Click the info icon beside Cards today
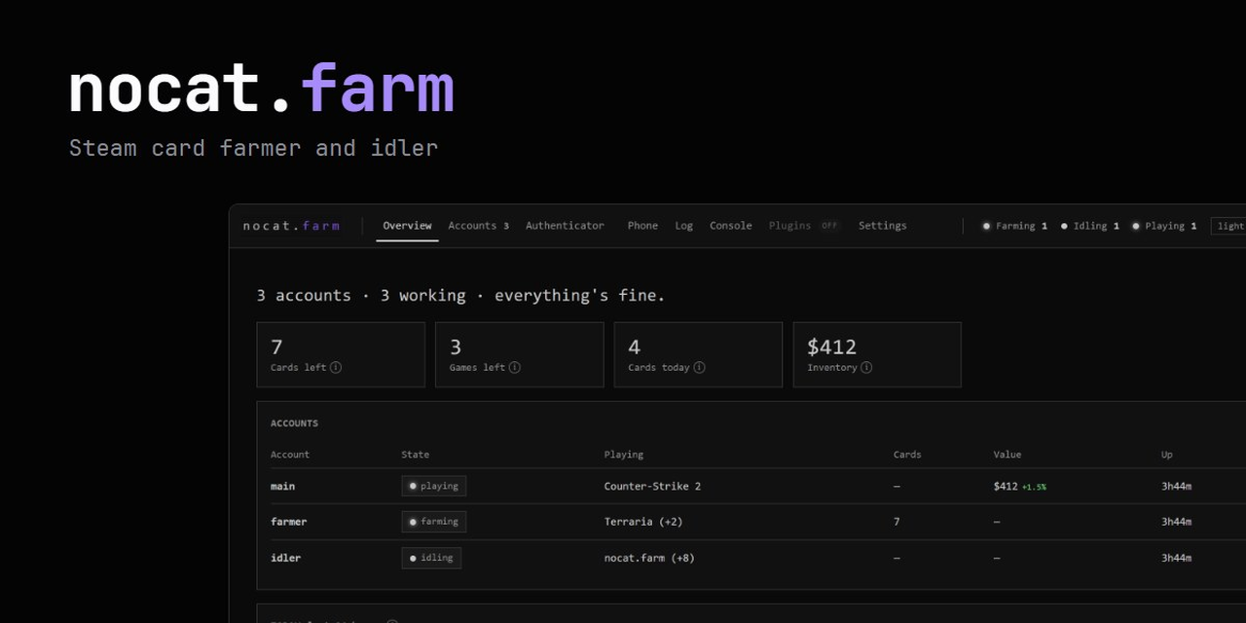Viewport: 1246px width, 623px height. tap(699, 368)
